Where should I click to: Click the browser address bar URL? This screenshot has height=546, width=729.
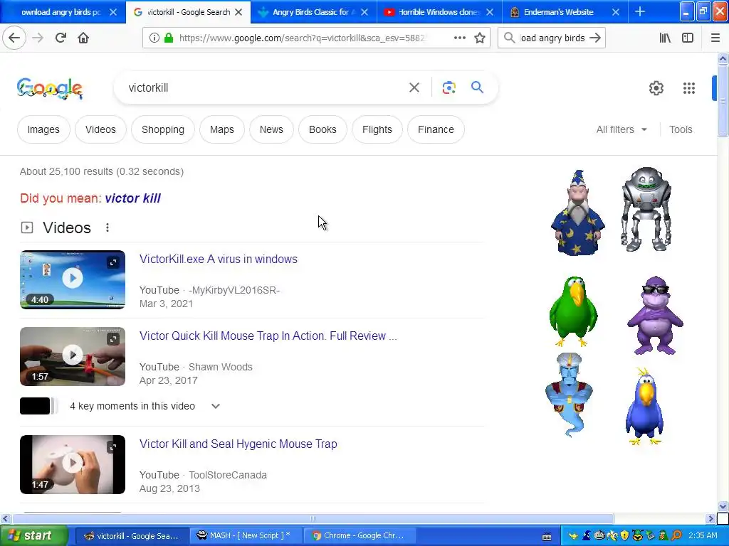[x=302, y=38]
